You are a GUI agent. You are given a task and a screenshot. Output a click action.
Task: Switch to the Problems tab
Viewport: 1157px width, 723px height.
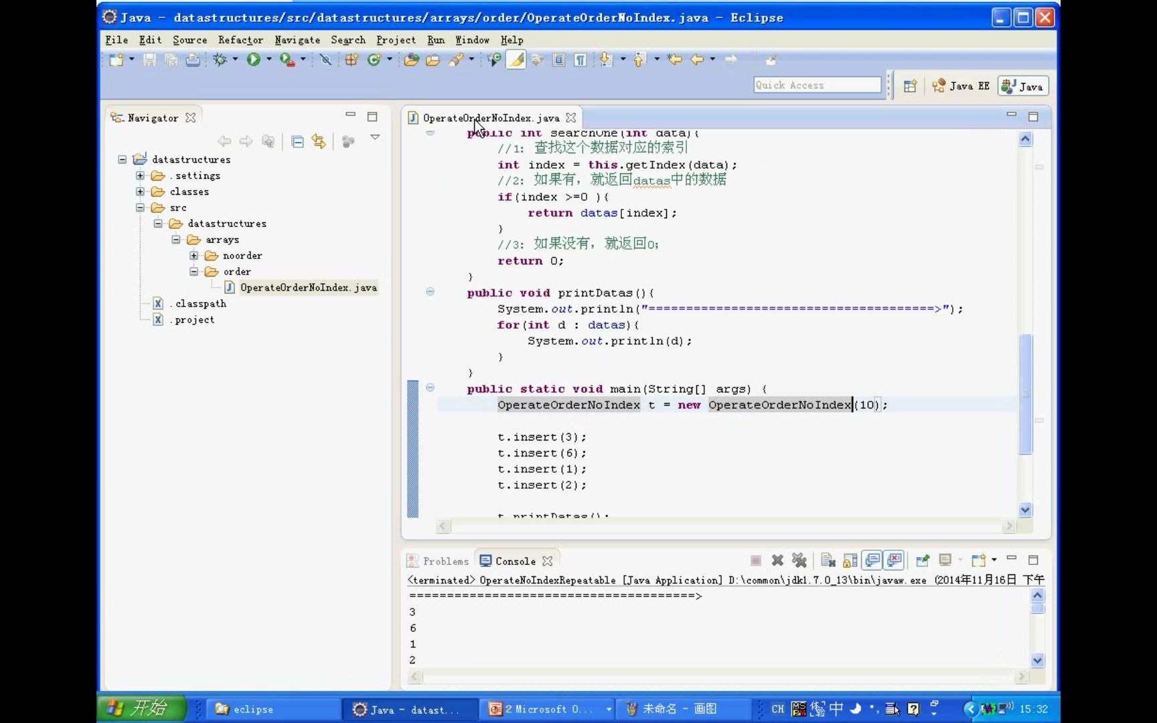(x=439, y=561)
